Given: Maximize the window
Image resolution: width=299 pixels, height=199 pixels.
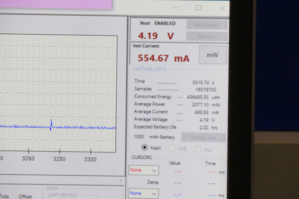Looking at the screenshot, I should pyautogui.click(x=199, y=8).
